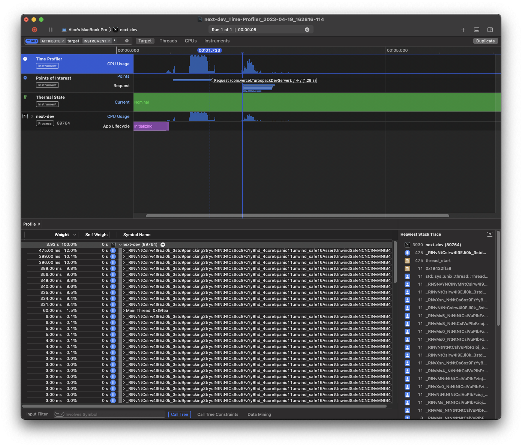
Task: Click the horizontal timeline scrollbar
Action: (297, 216)
